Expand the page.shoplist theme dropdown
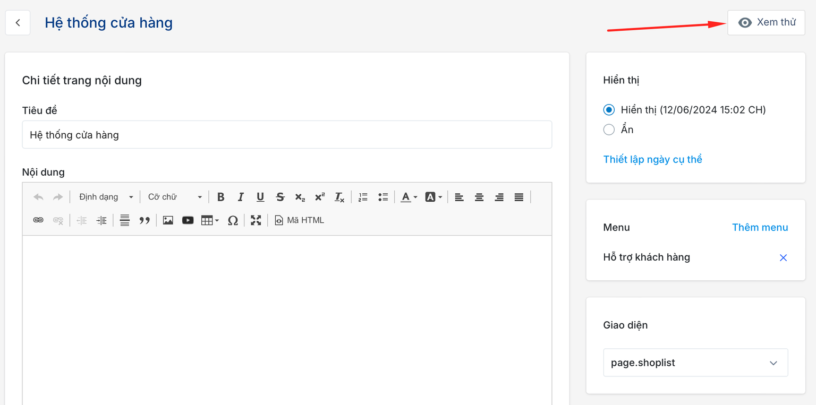The image size is (816, 405). point(695,363)
